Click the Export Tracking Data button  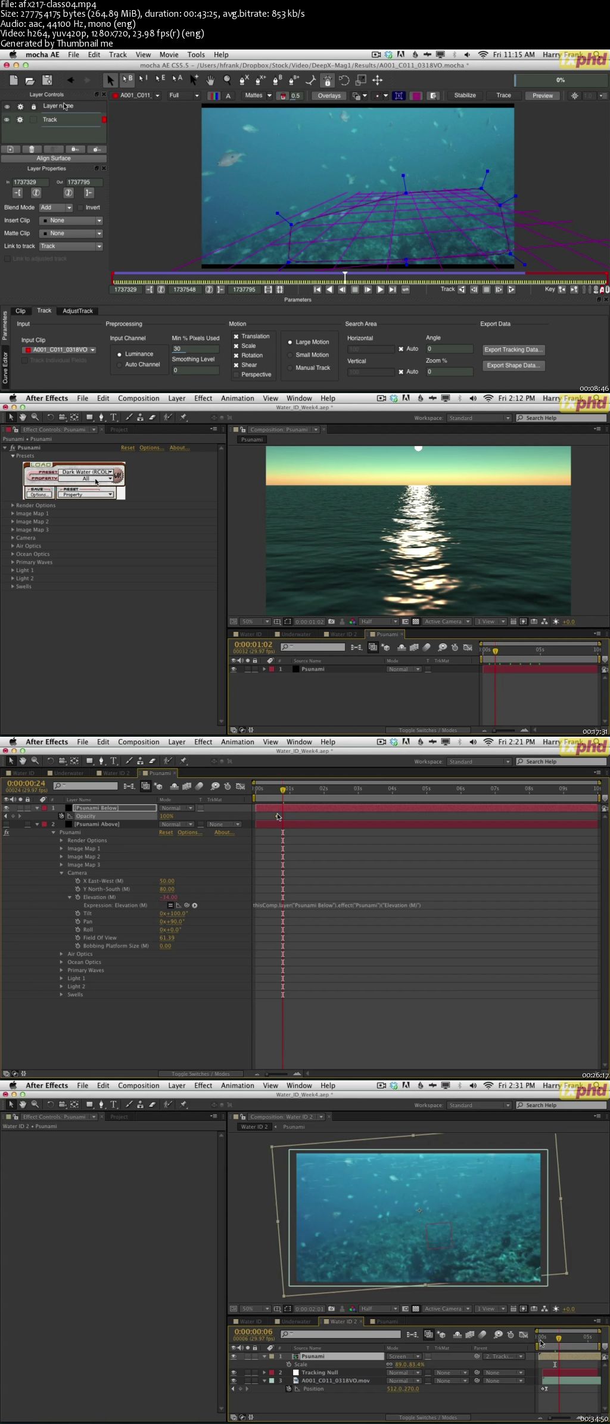click(513, 350)
